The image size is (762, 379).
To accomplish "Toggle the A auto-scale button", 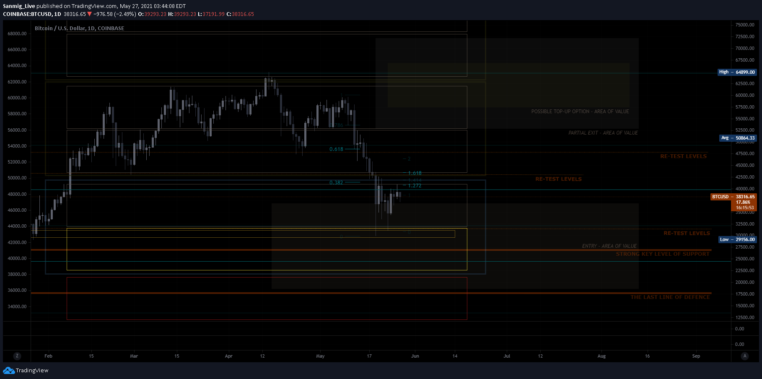I will [x=745, y=356].
